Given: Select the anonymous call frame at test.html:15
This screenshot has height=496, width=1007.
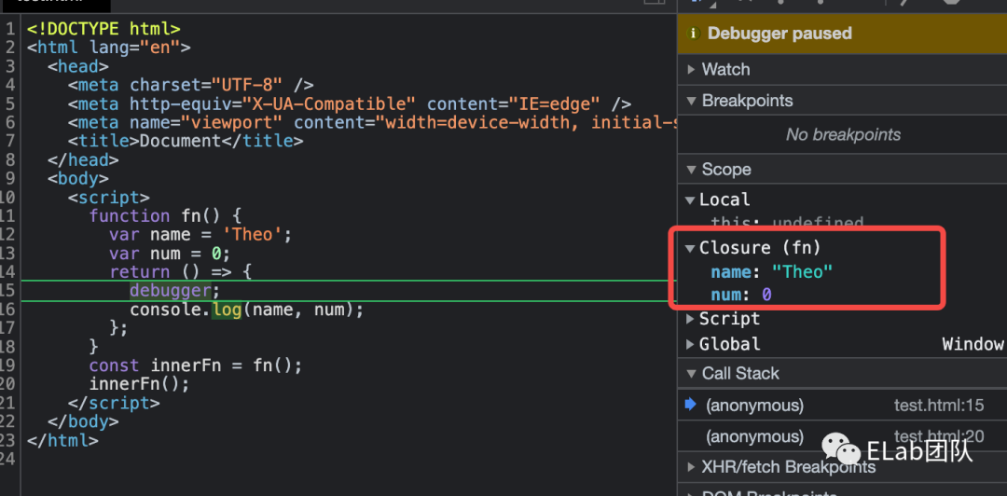Looking at the screenshot, I should [x=842, y=406].
